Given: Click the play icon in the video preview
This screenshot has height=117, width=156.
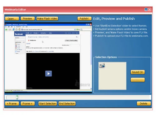Looking at the screenshot, I should point(48,74).
